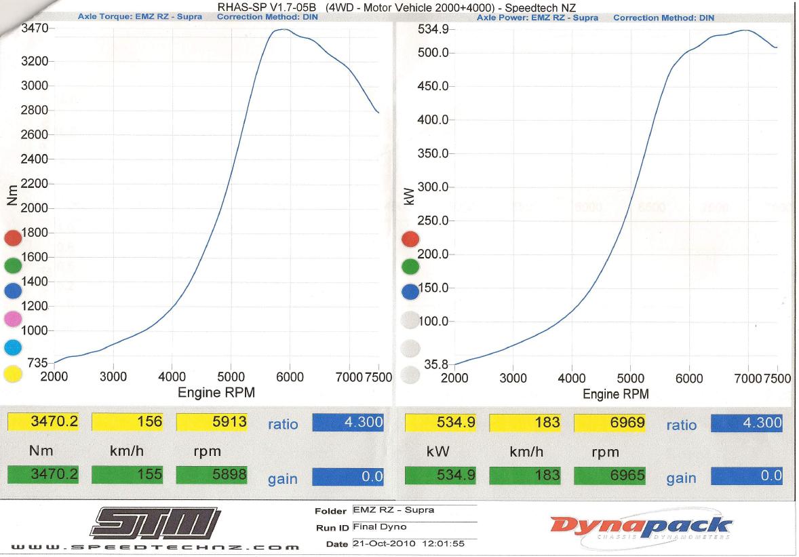Click the yellow 534.9 kW power value box
The width and height of the screenshot is (799, 557).
tap(441, 423)
